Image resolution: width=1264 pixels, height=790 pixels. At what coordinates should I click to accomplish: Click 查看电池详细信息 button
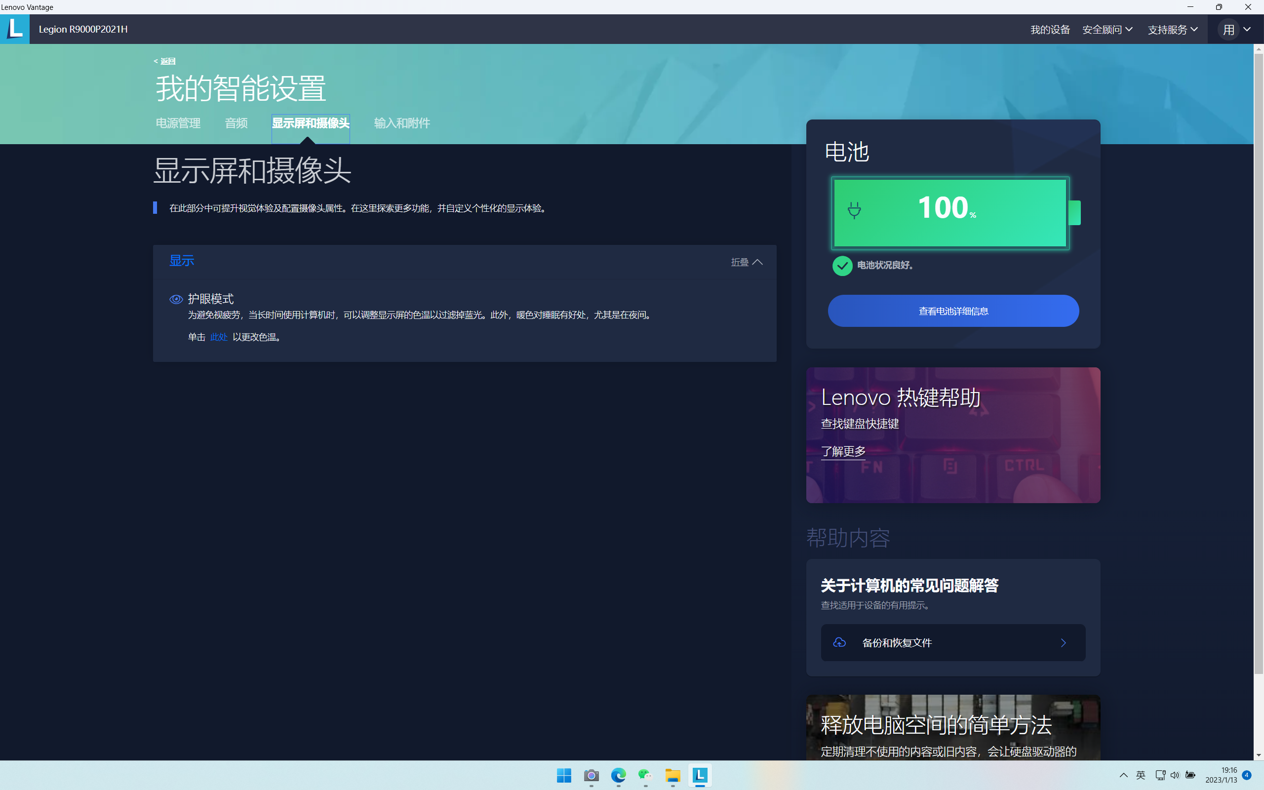(953, 311)
